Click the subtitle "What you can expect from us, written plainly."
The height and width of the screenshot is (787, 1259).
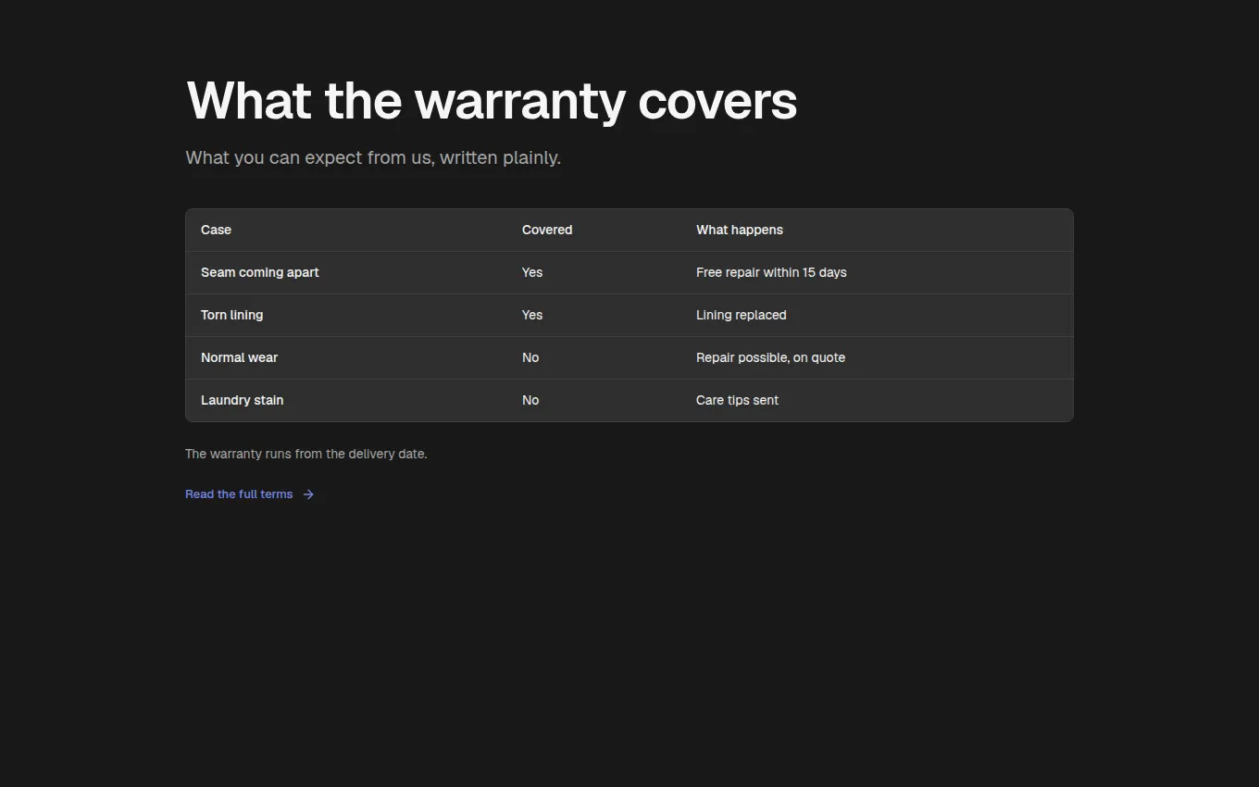coord(373,157)
